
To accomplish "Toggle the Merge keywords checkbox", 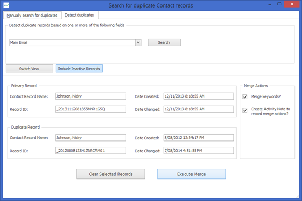I will [245, 96].
